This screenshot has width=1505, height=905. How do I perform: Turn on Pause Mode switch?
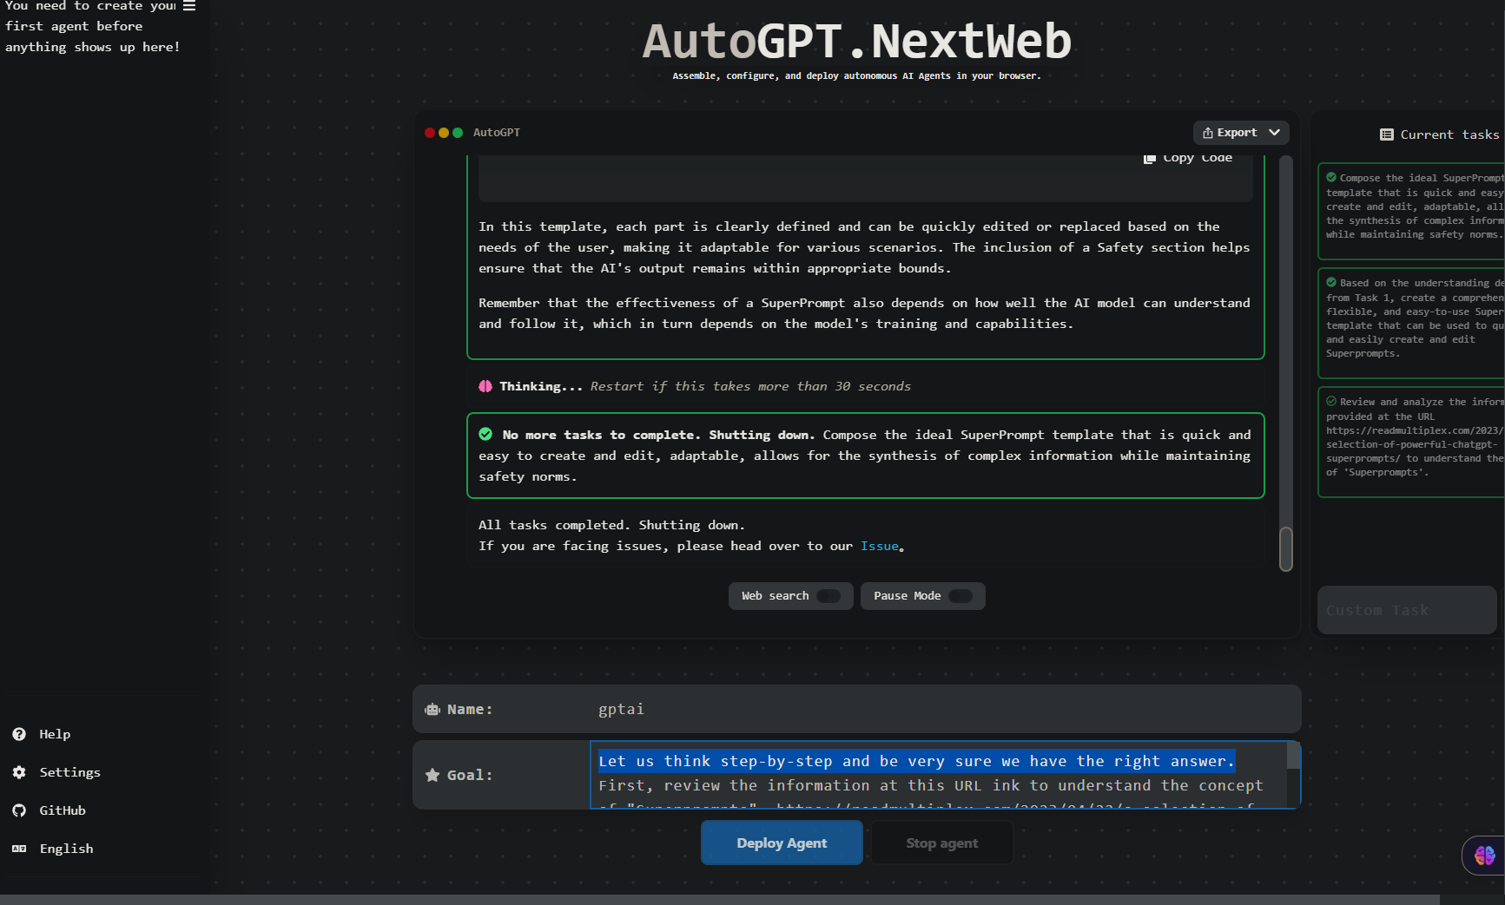click(960, 596)
